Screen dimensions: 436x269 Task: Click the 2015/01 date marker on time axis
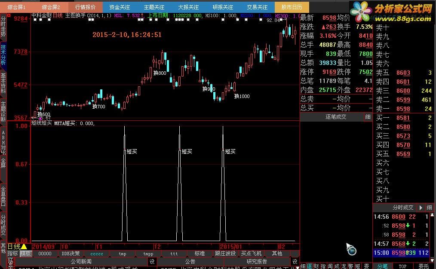[x=231, y=247]
